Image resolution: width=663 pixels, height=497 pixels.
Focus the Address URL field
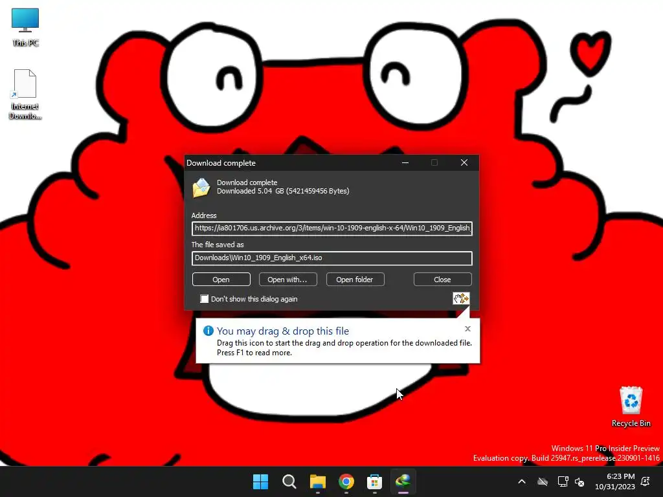pyautogui.click(x=332, y=228)
